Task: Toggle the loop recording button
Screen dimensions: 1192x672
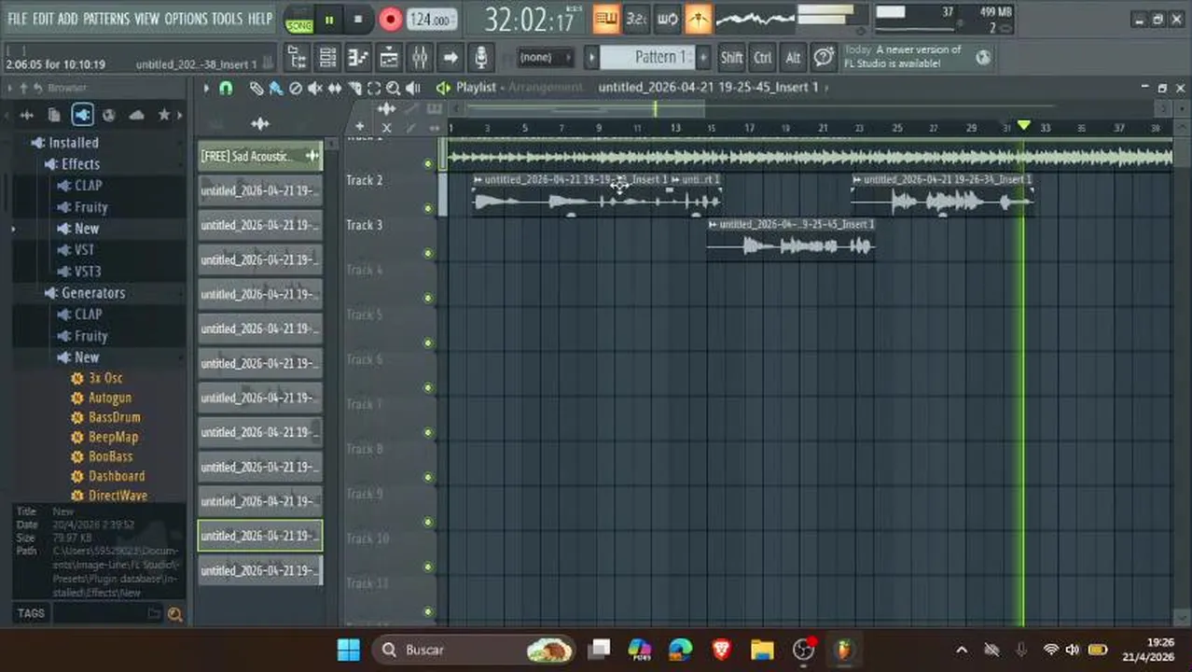Action: [668, 19]
